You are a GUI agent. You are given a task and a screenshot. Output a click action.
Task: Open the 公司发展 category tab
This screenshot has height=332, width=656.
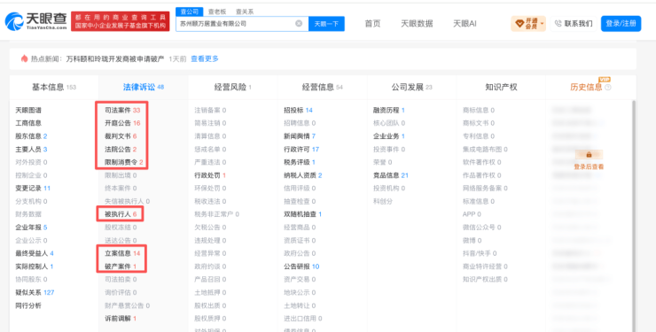tap(411, 88)
